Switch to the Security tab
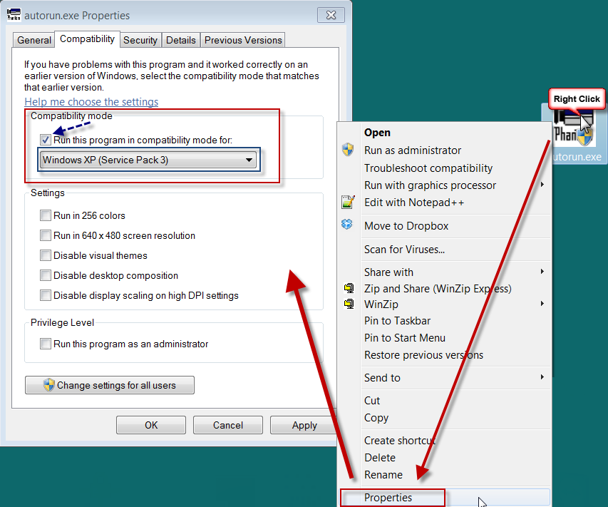Screen dimensions: 608x507 pos(140,40)
